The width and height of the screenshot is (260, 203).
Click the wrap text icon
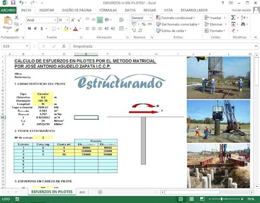click(121, 20)
